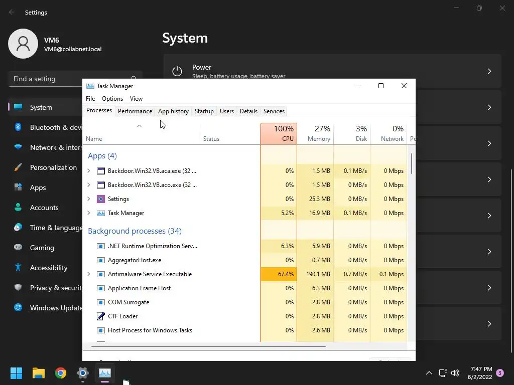514x385 pixels.
Task: Select the Processes tab
Action: [x=99, y=111]
